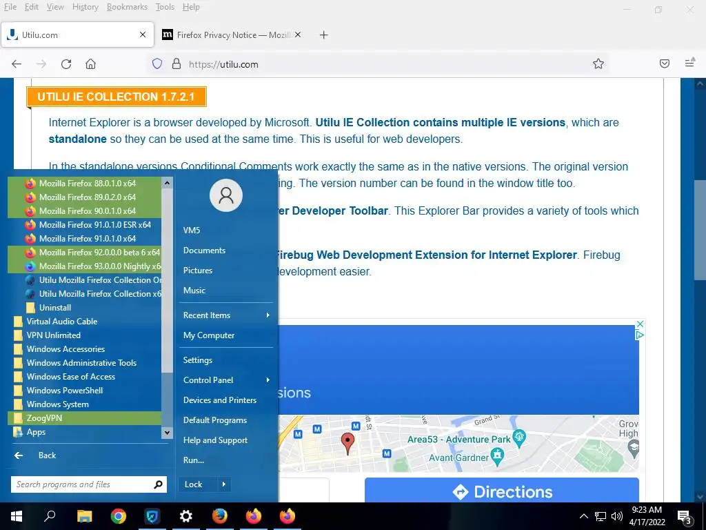Expand the Virtual Audio Cable folder

tap(84, 322)
